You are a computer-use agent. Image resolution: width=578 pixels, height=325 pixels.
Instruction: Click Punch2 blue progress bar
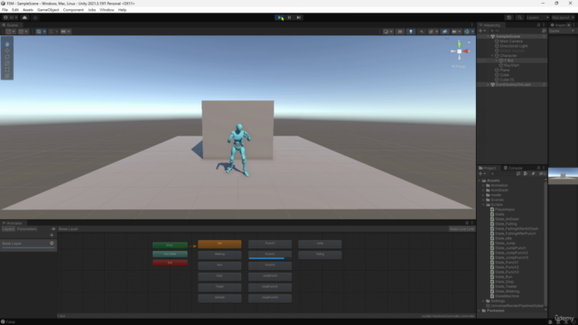[266, 258]
